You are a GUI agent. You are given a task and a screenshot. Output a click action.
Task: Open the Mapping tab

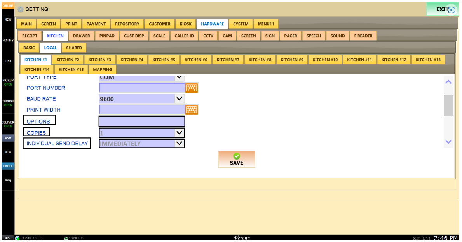[103, 70]
